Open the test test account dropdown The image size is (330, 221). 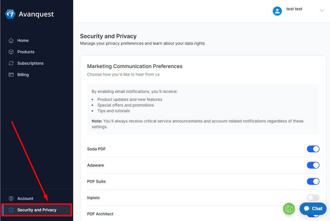coord(294,9)
